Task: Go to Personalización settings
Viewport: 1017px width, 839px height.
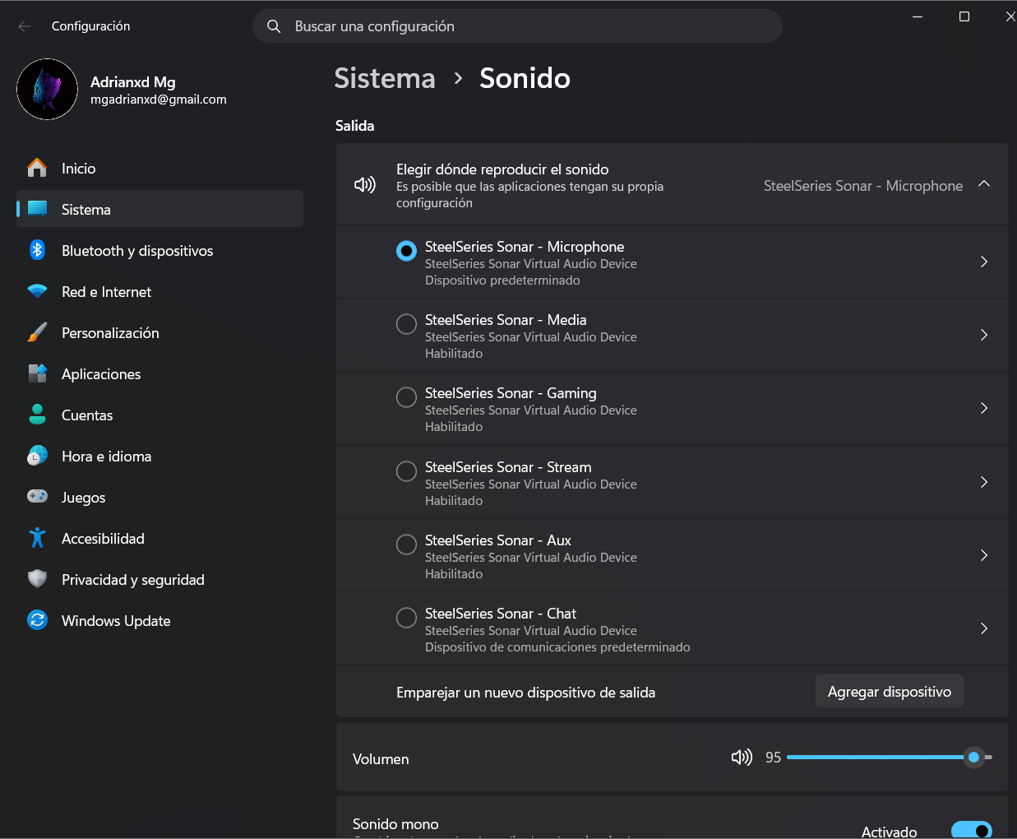Action: 159,332
